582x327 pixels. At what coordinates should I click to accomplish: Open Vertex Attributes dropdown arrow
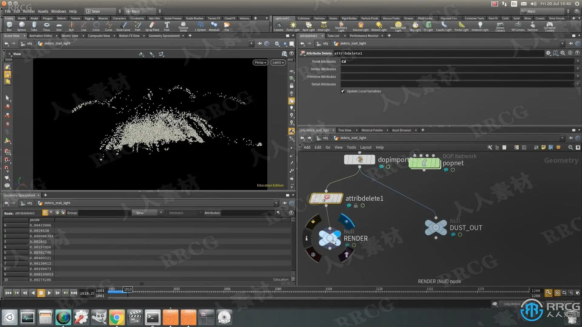pyautogui.click(x=578, y=69)
